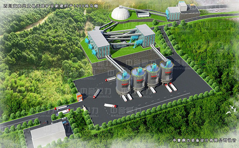
Task: Select the left gray-roofed processing building
Action: pyautogui.click(x=99, y=43)
